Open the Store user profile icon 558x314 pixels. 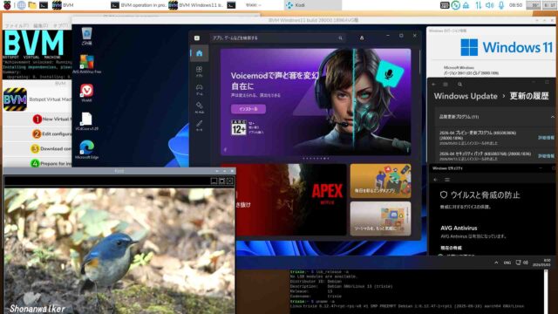click(362, 38)
